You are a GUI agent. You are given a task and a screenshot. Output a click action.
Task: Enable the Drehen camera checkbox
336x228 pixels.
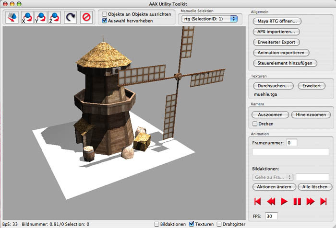click(255, 124)
